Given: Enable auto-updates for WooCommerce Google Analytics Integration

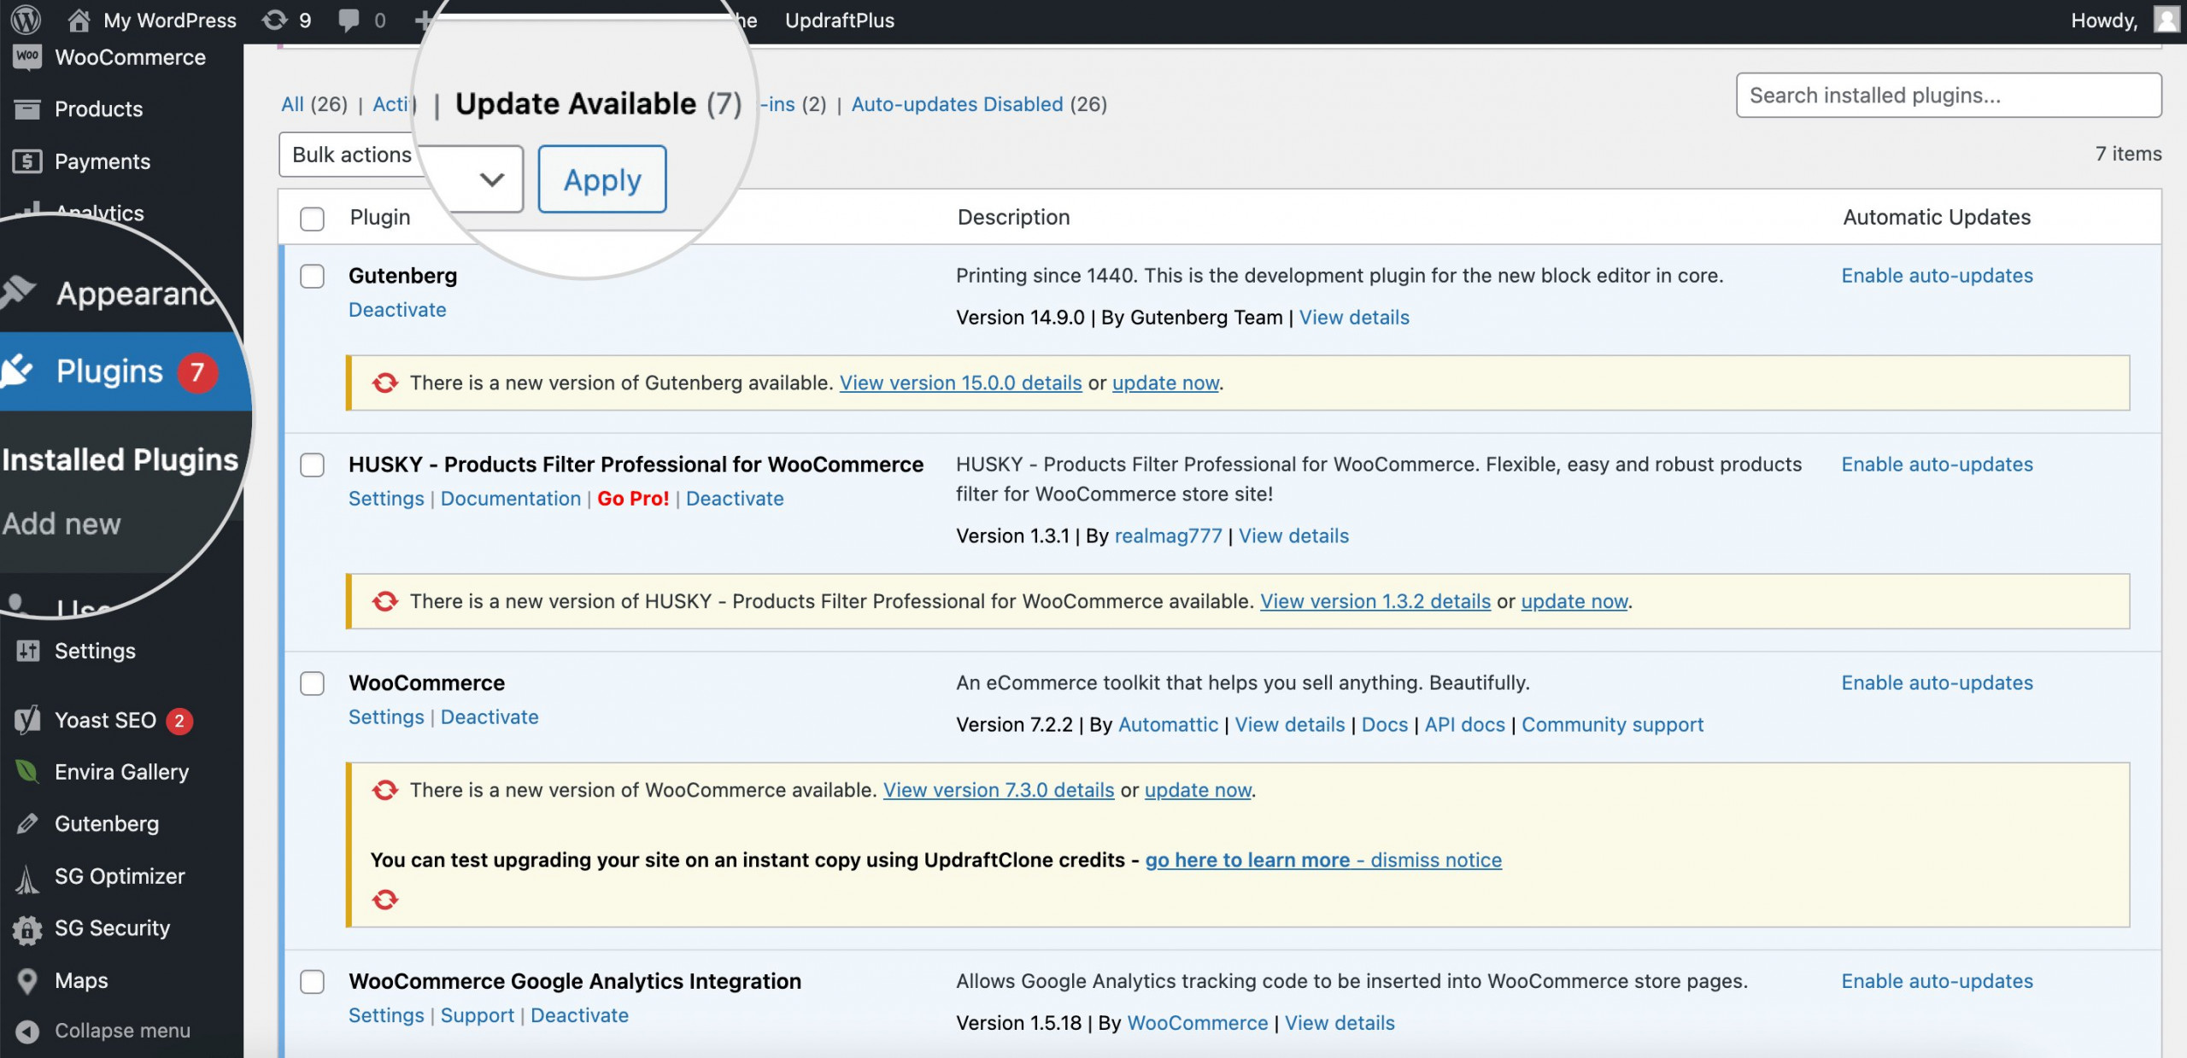Looking at the screenshot, I should coord(1937,981).
